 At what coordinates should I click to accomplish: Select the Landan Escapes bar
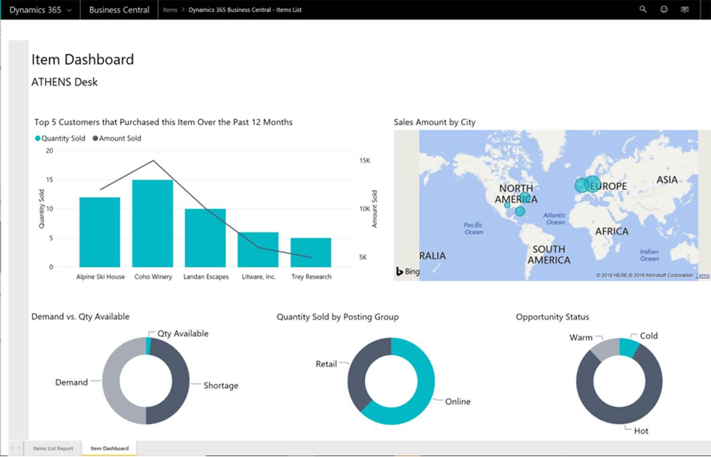205,238
